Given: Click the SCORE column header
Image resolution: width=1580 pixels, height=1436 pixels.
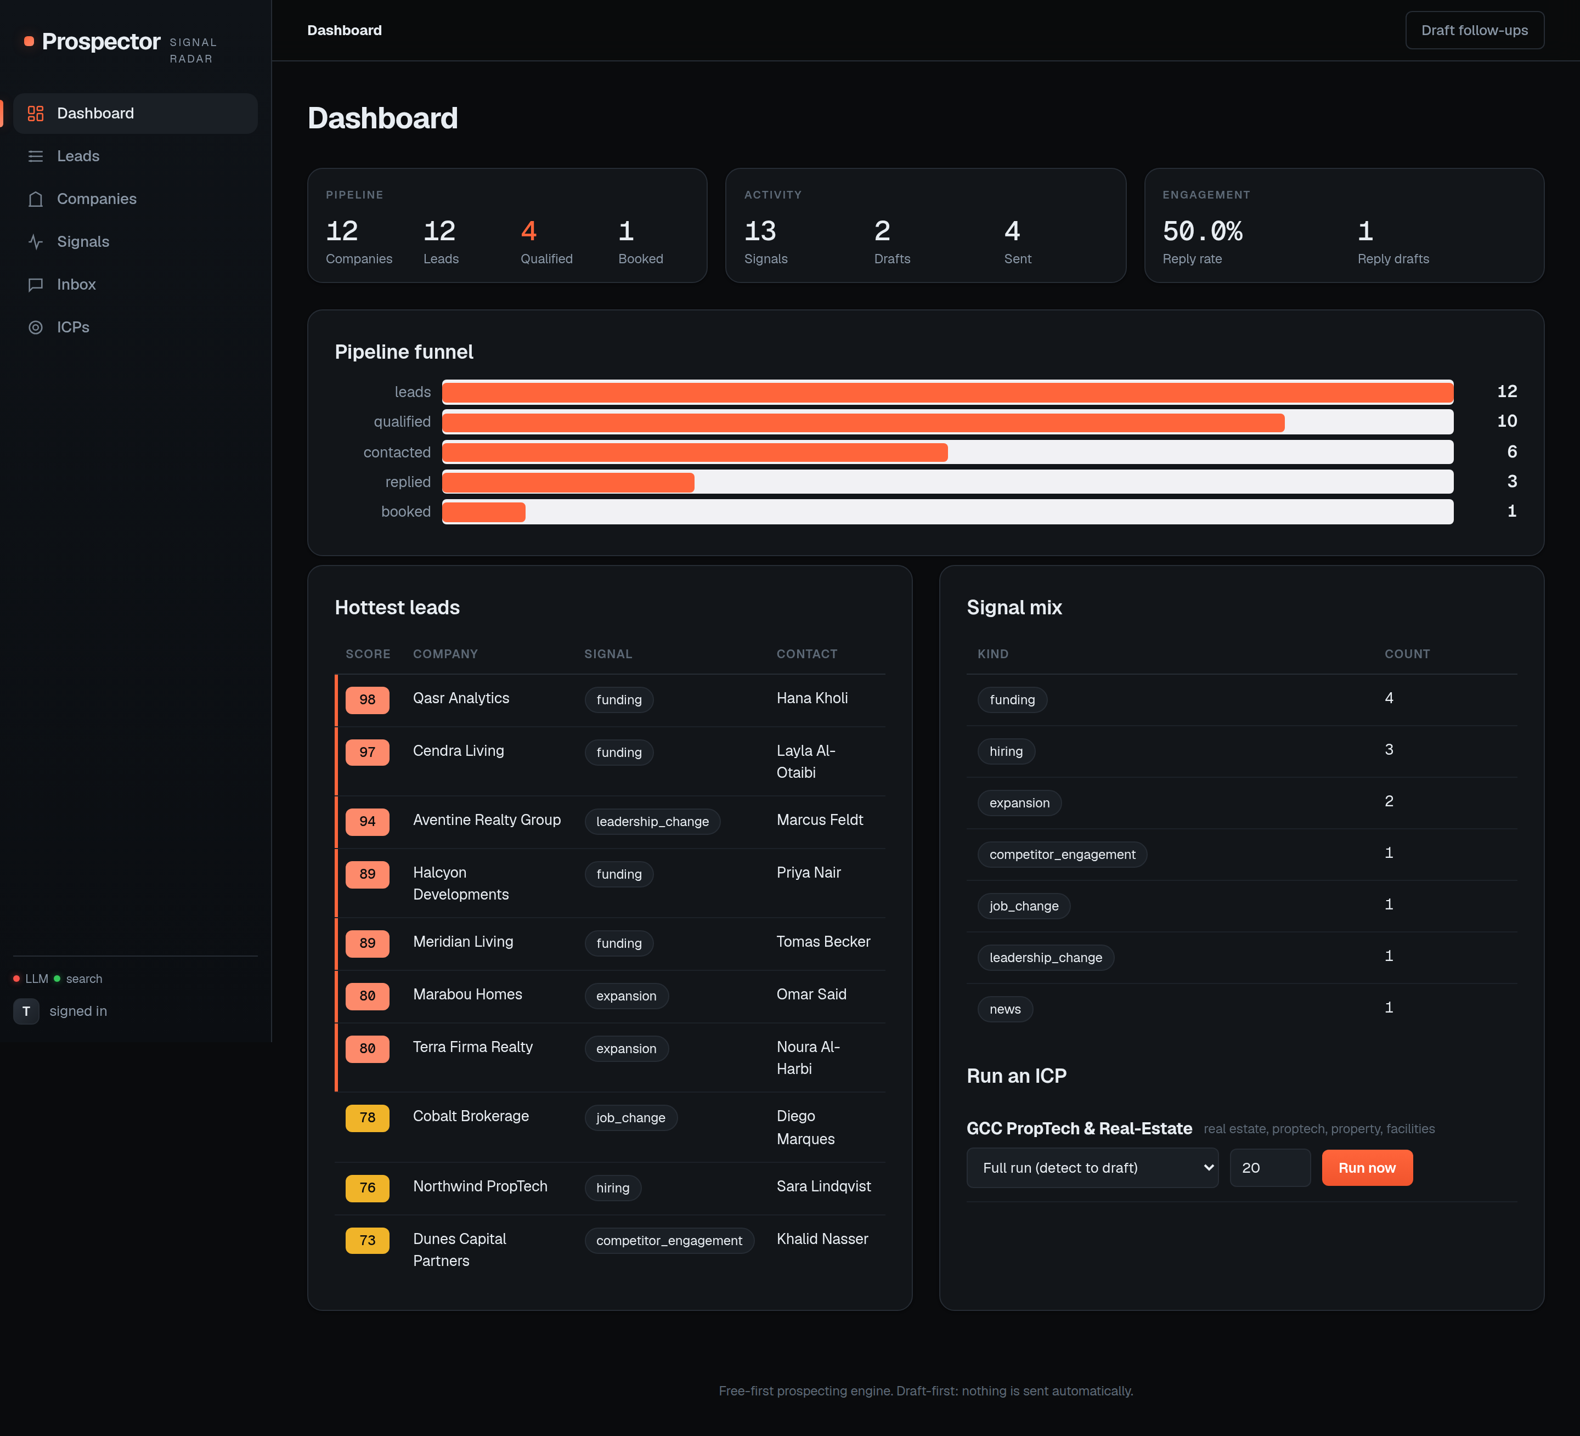Looking at the screenshot, I should pyautogui.click(x=368, y=654).
